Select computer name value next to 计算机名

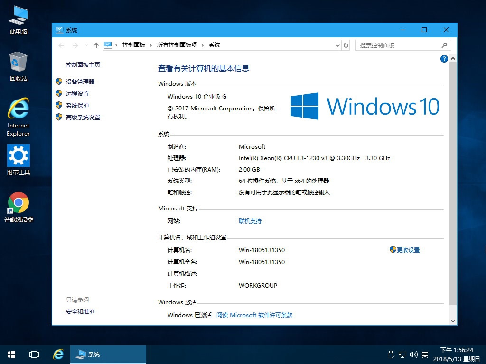262,250
